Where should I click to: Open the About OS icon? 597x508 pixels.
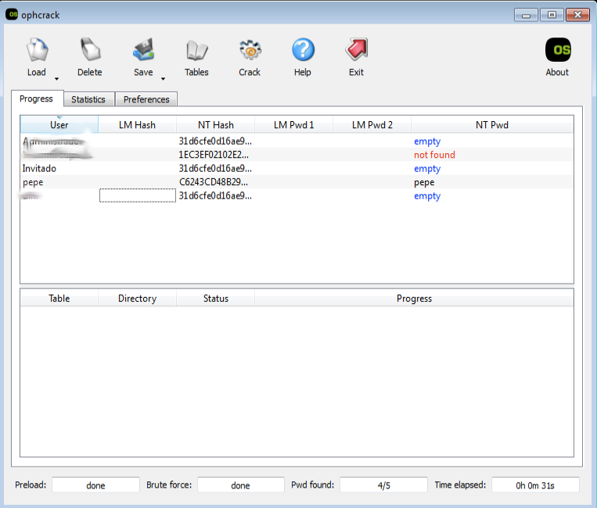tap(557, 51)
